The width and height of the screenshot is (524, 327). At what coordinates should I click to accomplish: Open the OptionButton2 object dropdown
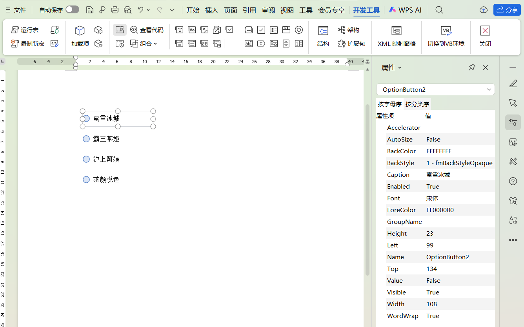[489, 89]
